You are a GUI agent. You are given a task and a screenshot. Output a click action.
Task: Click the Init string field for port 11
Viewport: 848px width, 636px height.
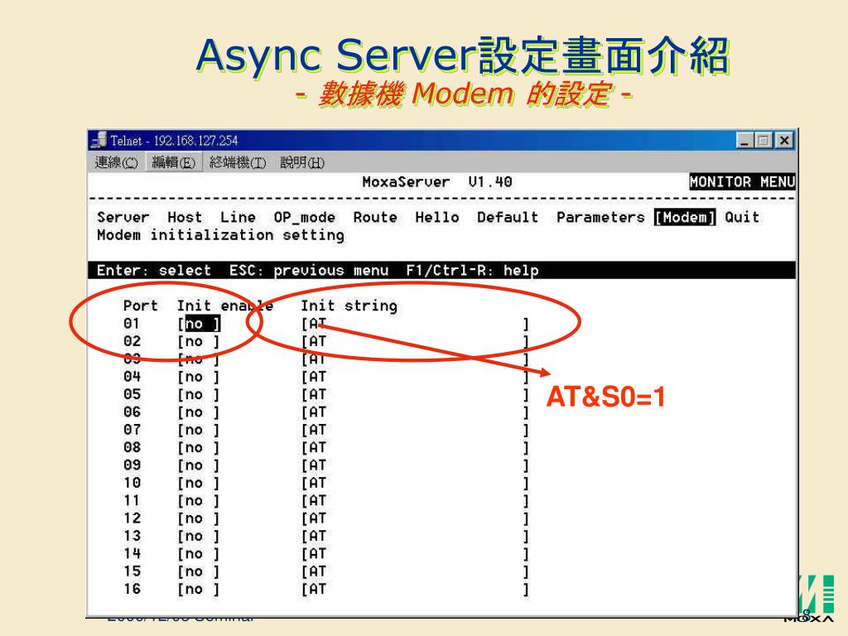pos(415,501)
